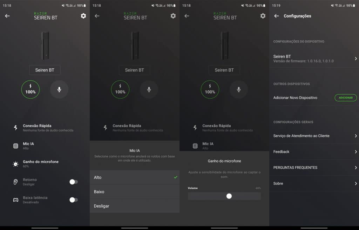
Task: Tap settings gear in the second screen
Action: click(173, 16)
